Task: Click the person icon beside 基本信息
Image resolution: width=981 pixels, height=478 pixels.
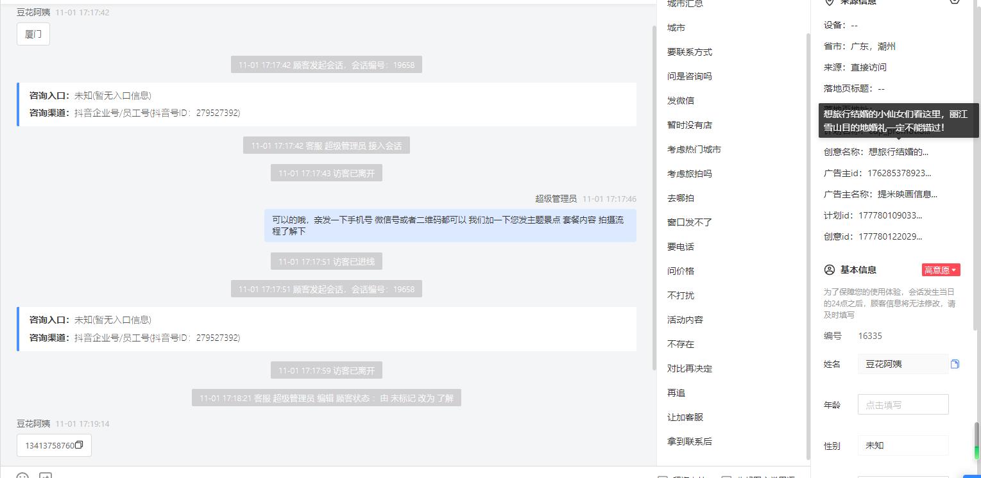Action: [830, 270]
